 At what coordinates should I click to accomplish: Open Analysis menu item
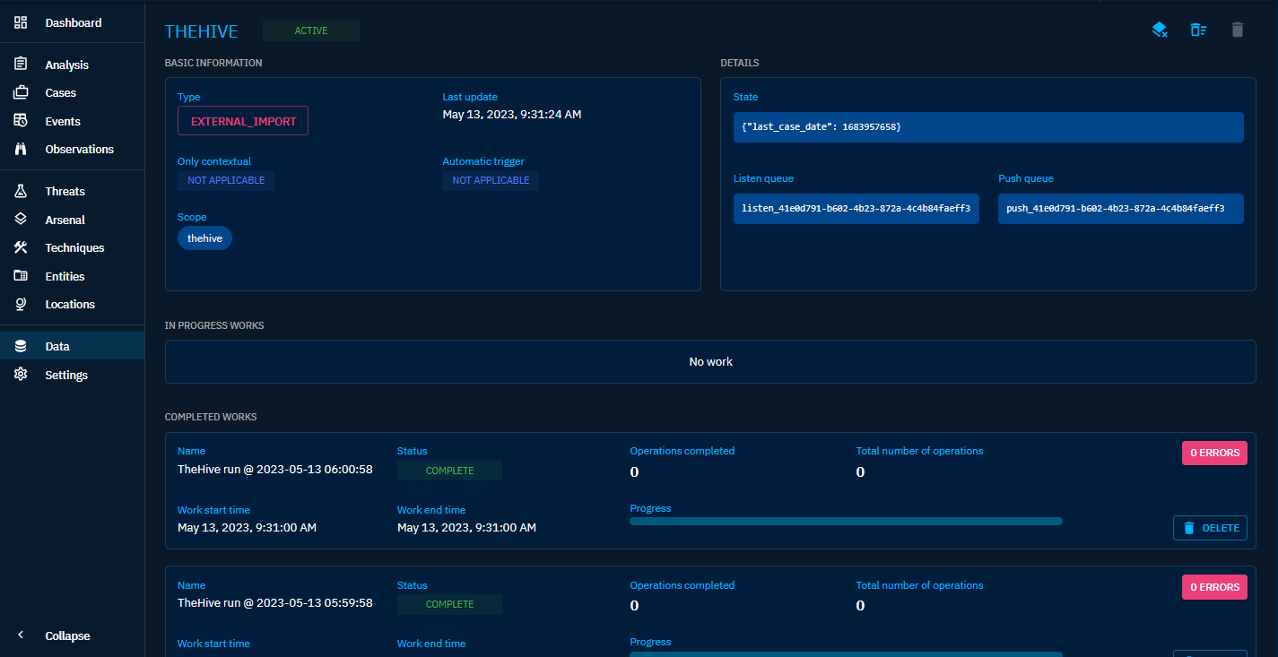point(73,65)
